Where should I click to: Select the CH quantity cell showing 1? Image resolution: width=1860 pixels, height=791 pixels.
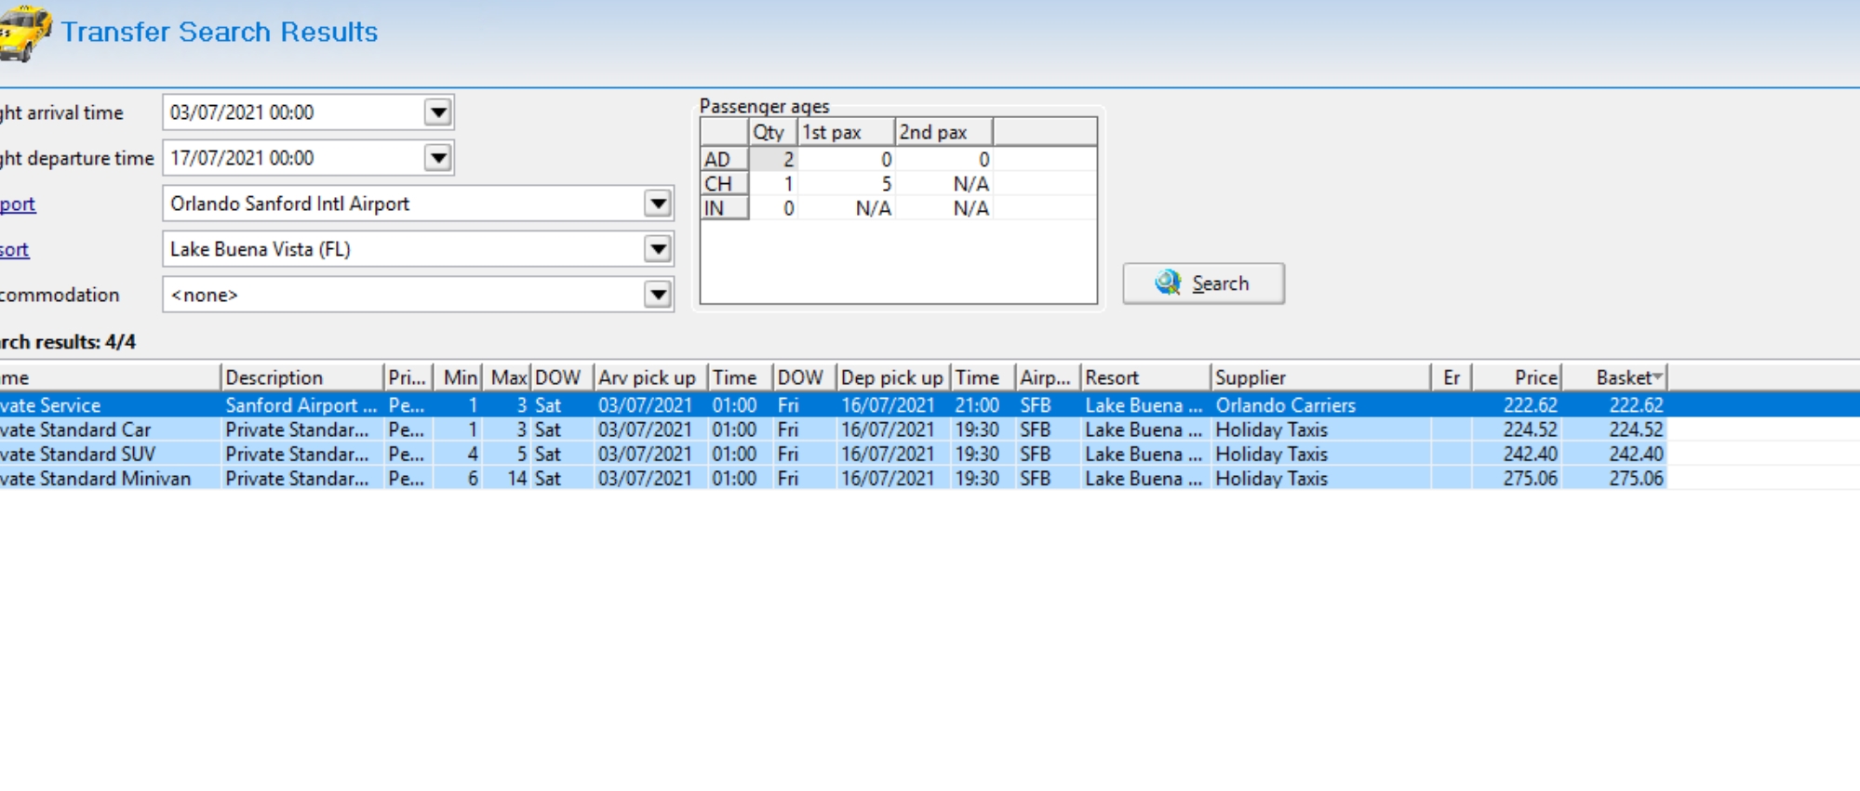coord(773,184)
